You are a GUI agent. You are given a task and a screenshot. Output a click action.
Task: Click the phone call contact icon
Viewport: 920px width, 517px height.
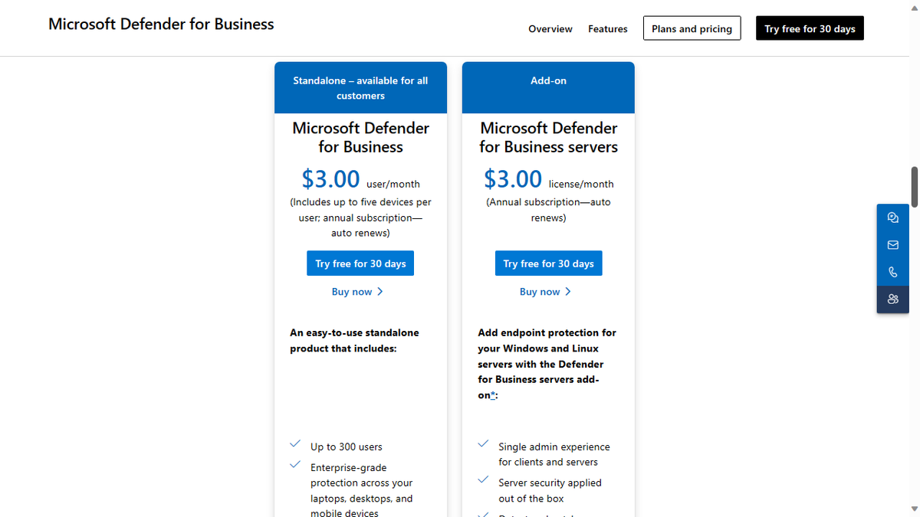[x=892, y=272]
